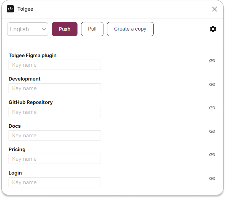Focus the Pricing key name field

point(55,159)
